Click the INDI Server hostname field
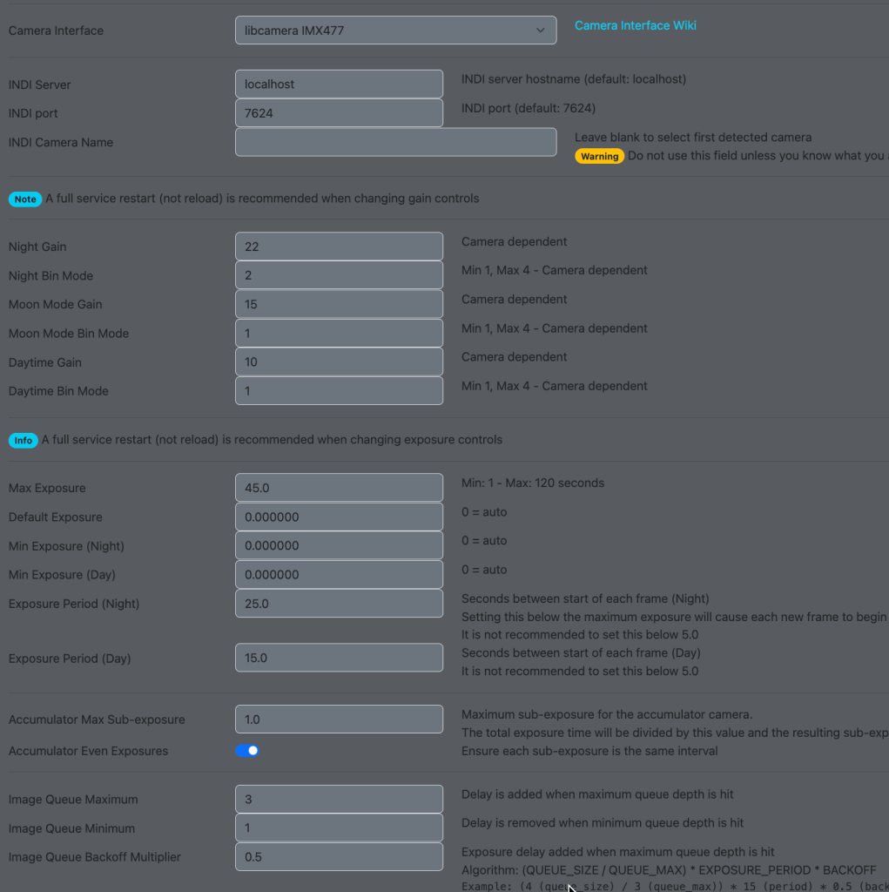Image resolution: width=889 pixels, height=892 pixels. 339,84
